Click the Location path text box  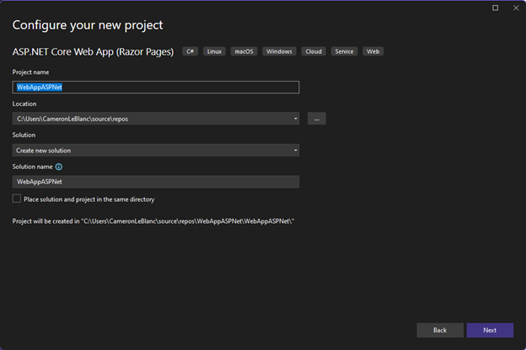(x=153, y=119)
